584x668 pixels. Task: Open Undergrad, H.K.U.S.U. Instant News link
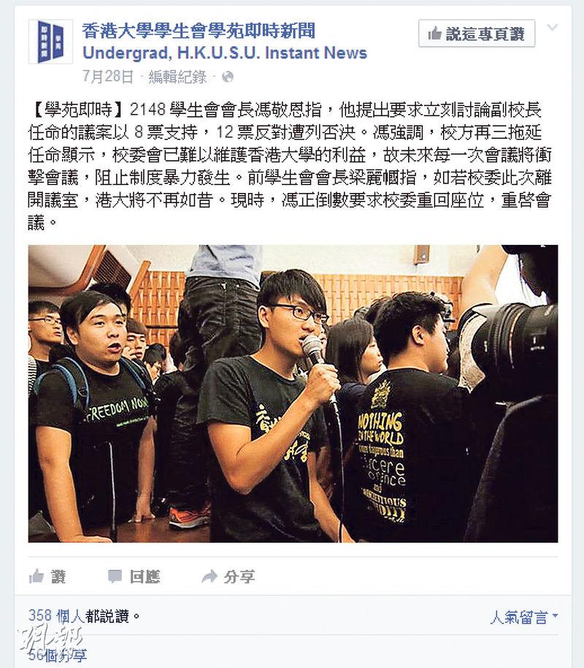click(x=225, y=53)
